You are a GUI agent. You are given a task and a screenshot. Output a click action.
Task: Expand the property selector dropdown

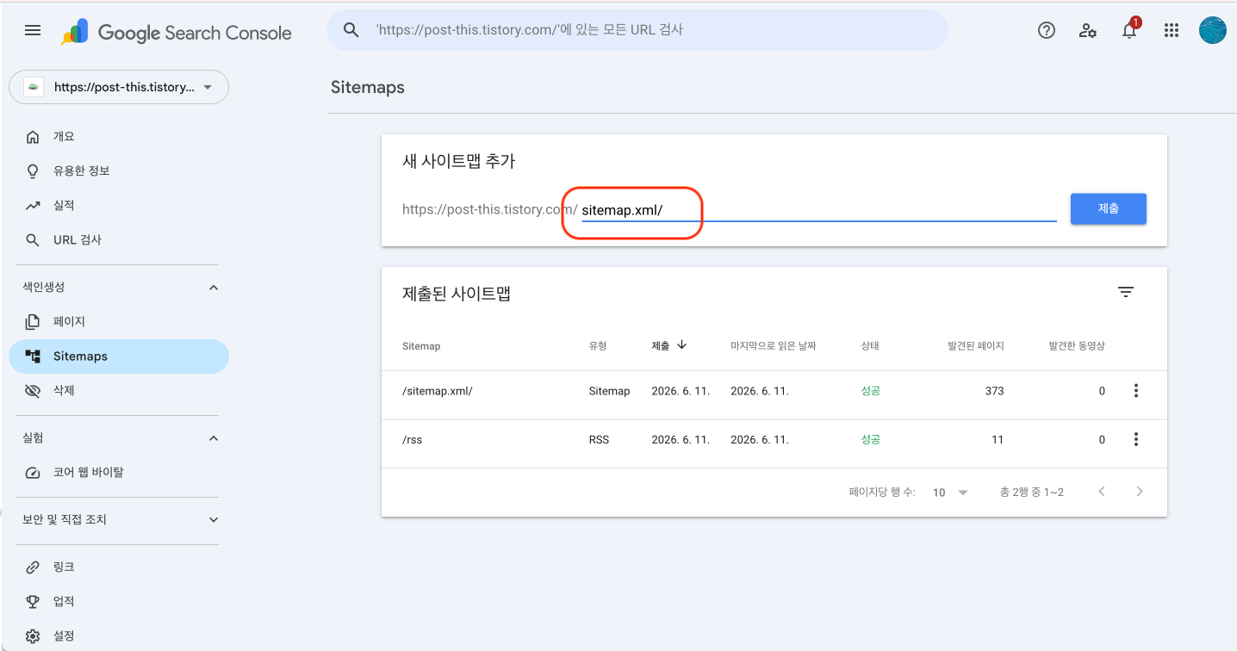(x=119, y=87)
